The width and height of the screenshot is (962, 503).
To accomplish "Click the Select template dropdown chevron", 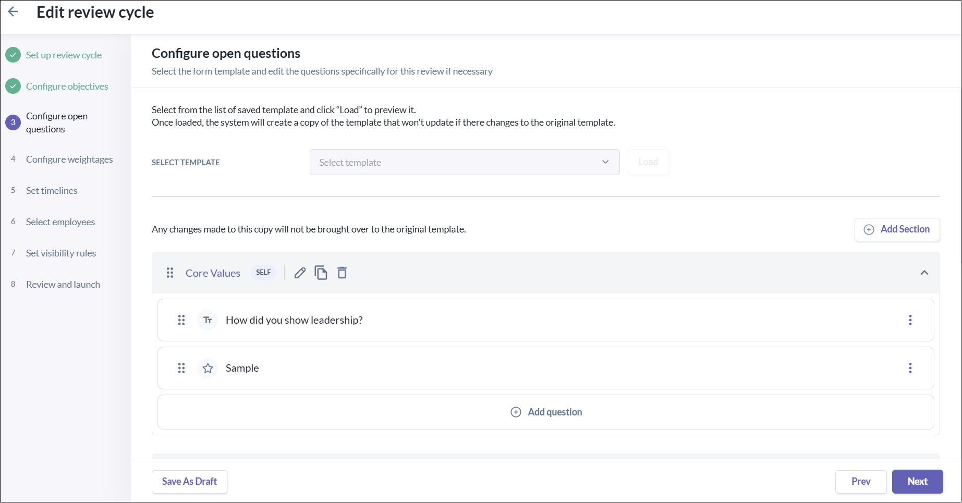I will [x=605, y=162].
